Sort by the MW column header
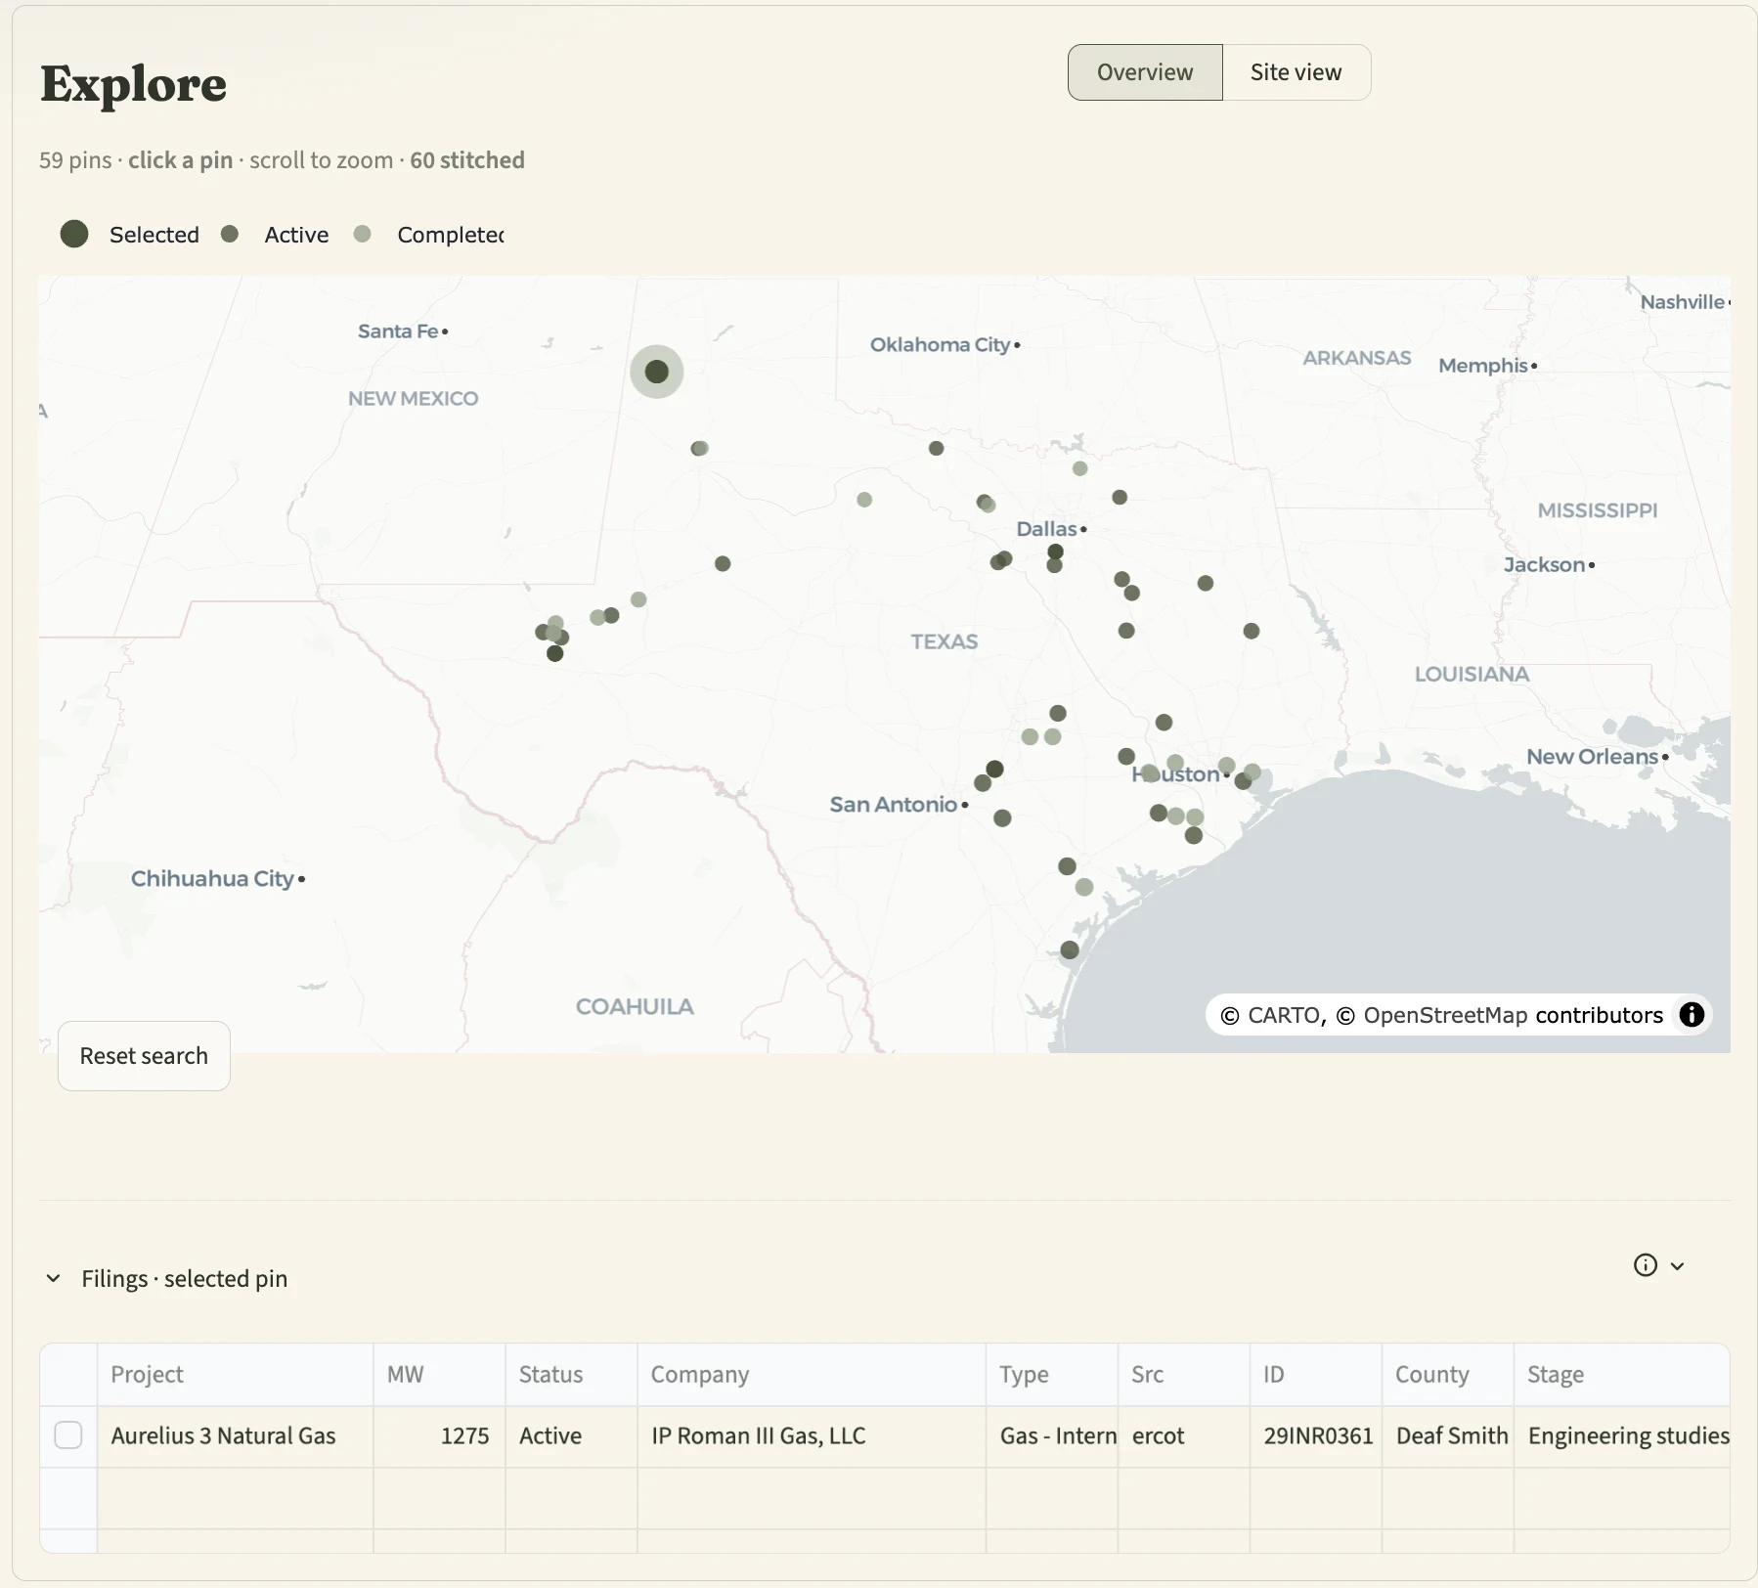Viewport: 1758px width, 1588px height. click(x=439, y=1375)
